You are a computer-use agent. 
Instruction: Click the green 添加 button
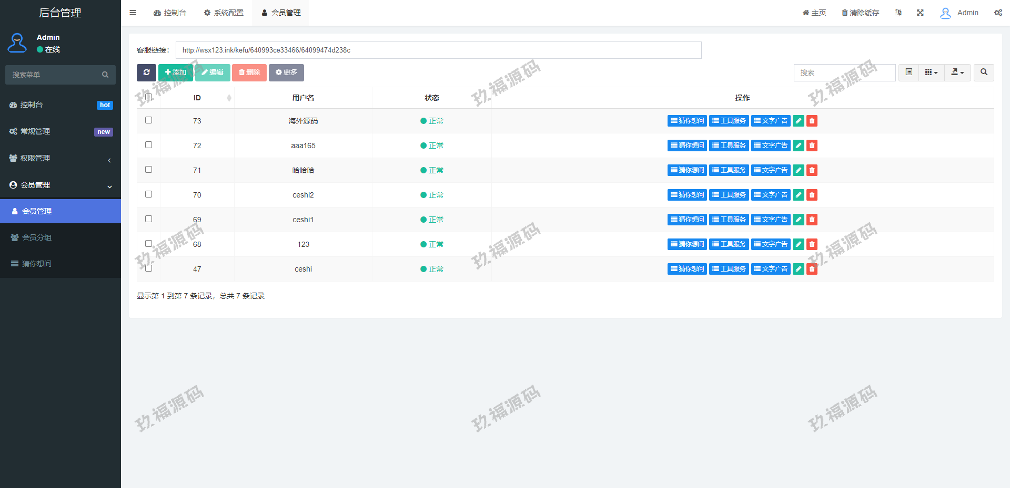click(x=176, y=72)
